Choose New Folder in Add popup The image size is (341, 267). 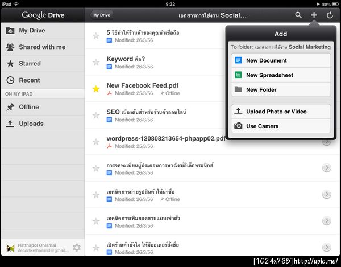[x=281, y=89]
